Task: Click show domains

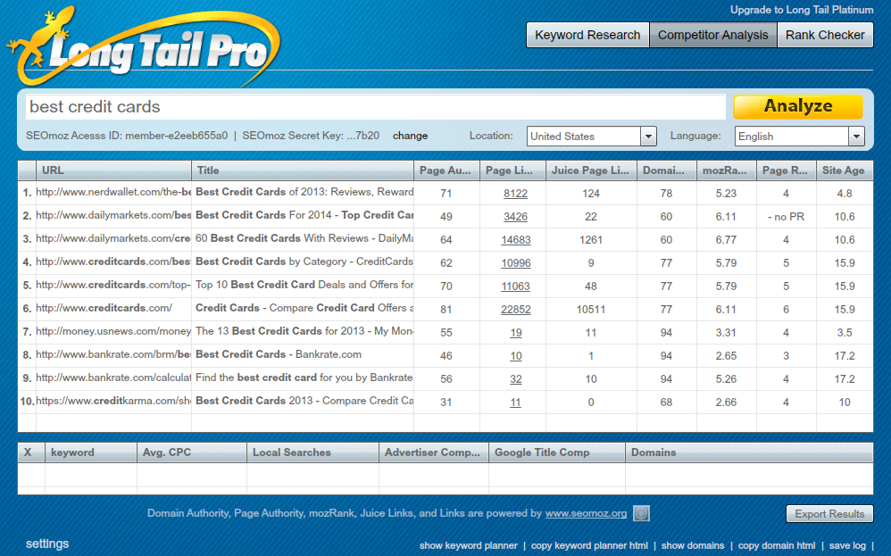Action: 693,546
